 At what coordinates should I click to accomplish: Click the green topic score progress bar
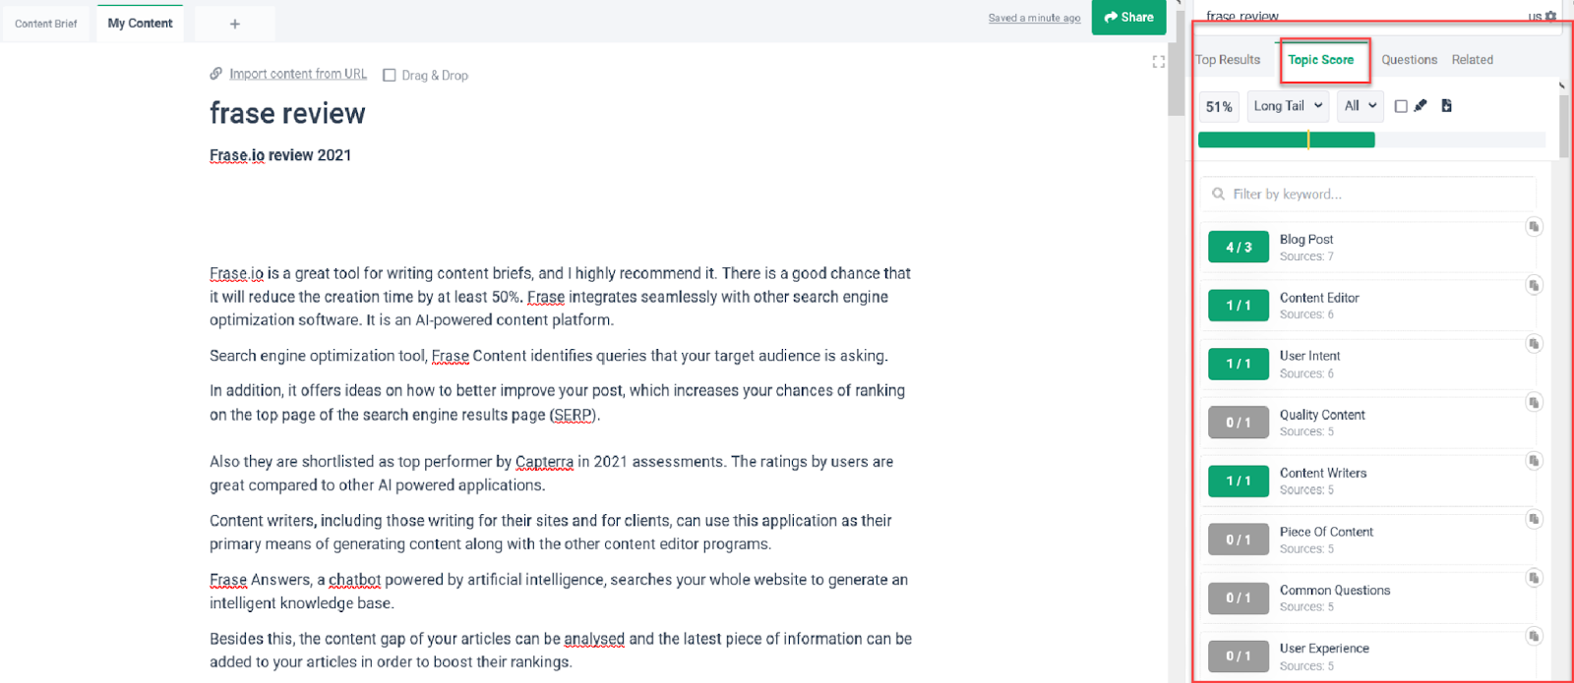(x=1286, y=140)
